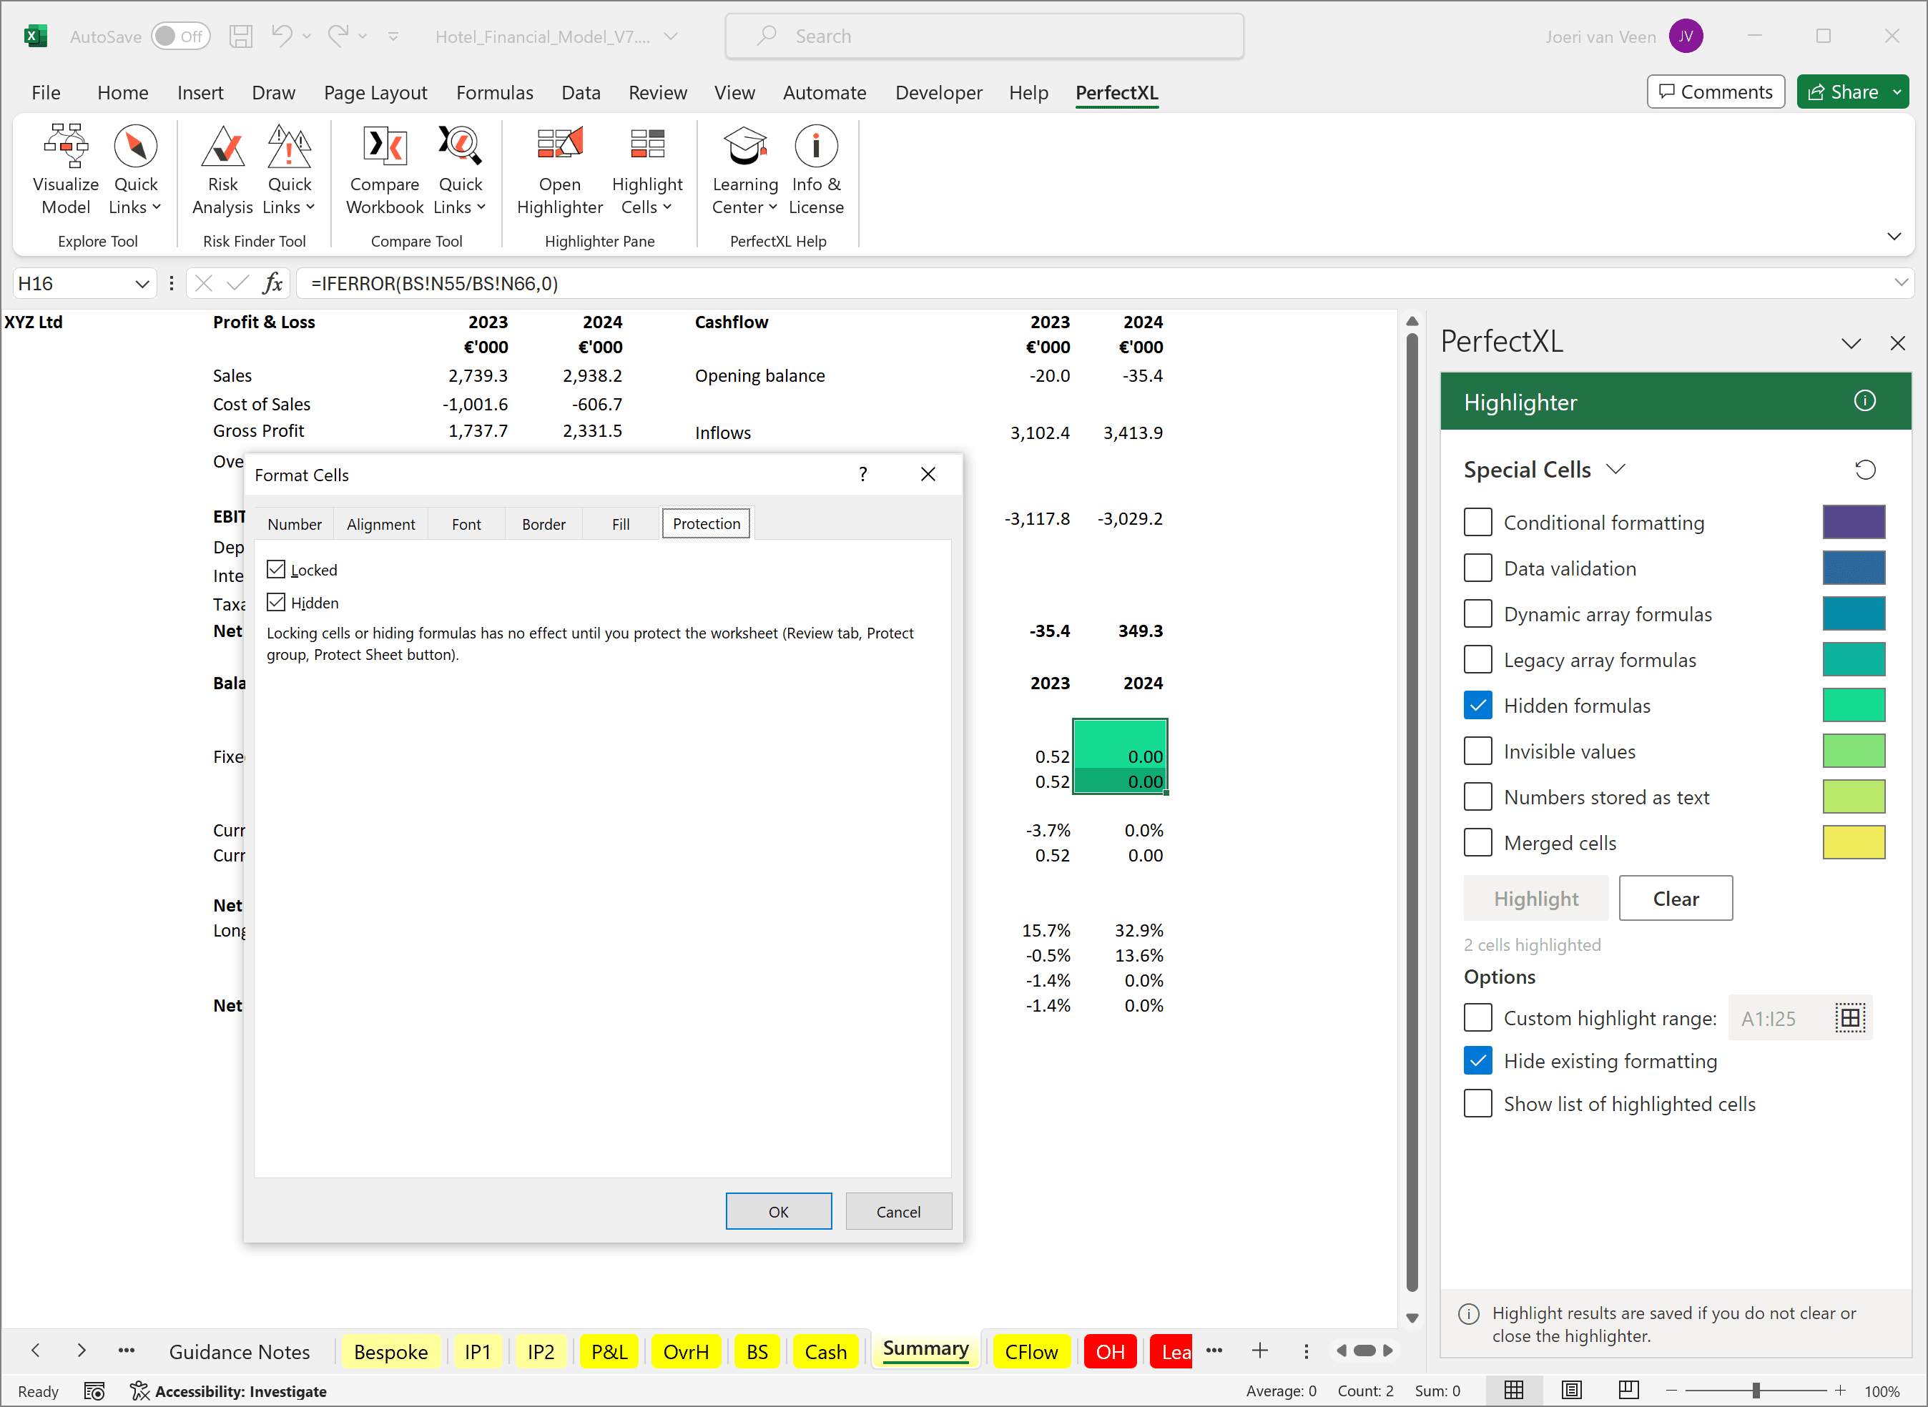This screenshot has height=1407, width=1928.
Task: Expand the Special Cells dropdown
Action: (x=1615, y=470)
